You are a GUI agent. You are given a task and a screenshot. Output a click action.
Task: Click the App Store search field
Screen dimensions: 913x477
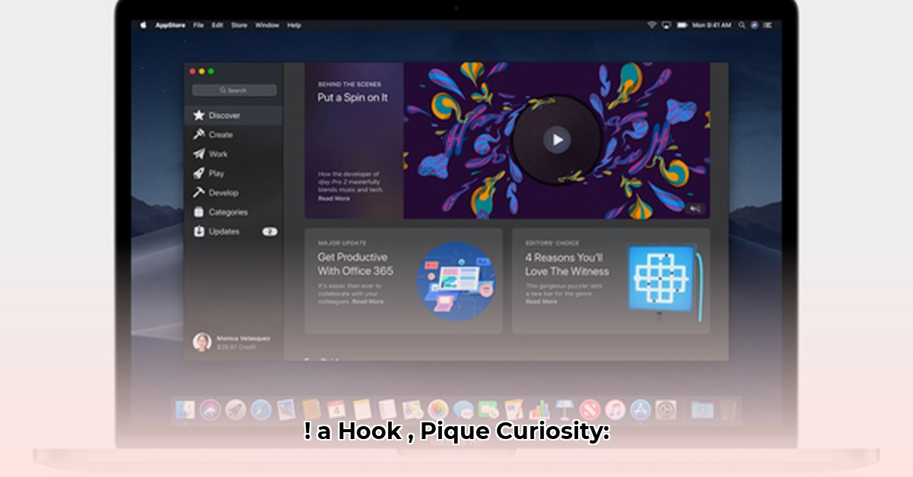click(x=234, y=90)
